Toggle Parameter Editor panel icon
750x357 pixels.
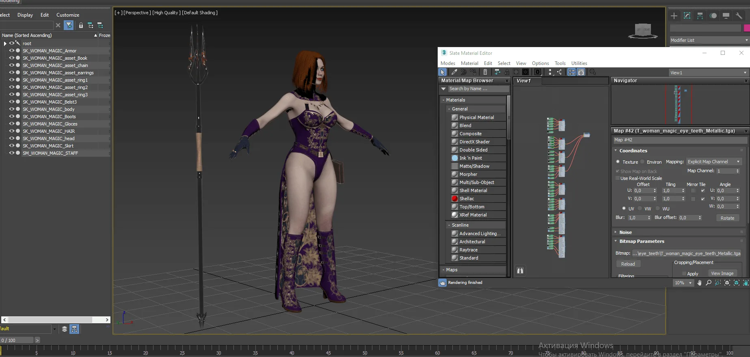point(581,72)
